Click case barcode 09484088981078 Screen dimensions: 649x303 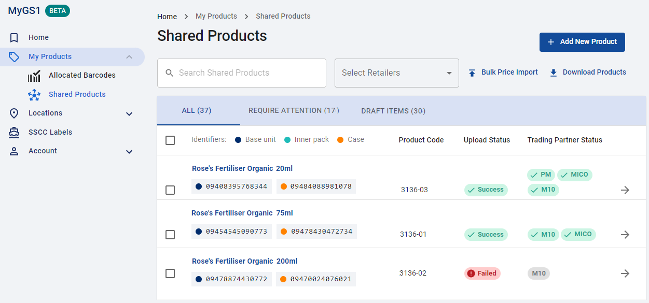coord(316,186)
